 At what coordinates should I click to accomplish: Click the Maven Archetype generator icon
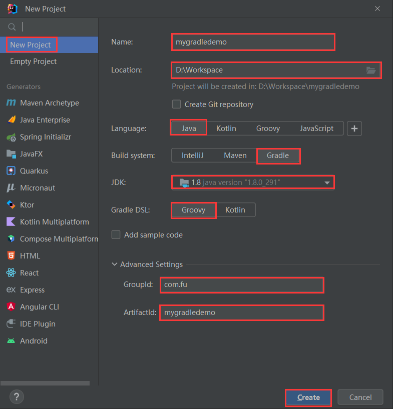tap(11, 103)
